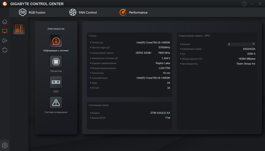Click the порядковый номер label
Screen dimensions: 265x151
tap(192, 49)
